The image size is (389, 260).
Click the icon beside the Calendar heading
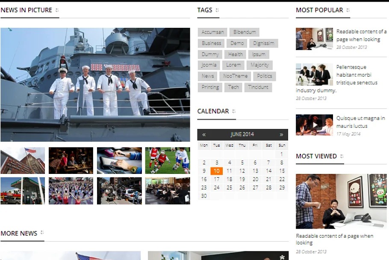(234, 111)
